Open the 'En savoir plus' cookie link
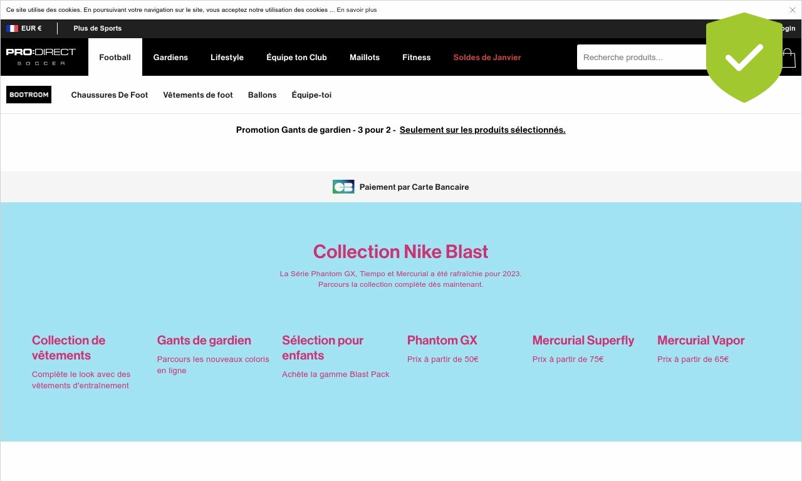Viewport: 802px width, 481px height. coord(357,10)
